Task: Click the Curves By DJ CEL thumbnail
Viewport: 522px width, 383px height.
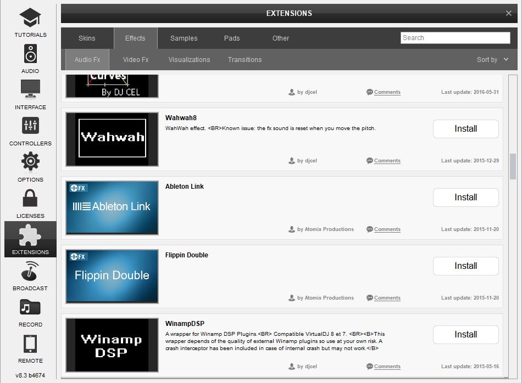Action: point(112,86)
